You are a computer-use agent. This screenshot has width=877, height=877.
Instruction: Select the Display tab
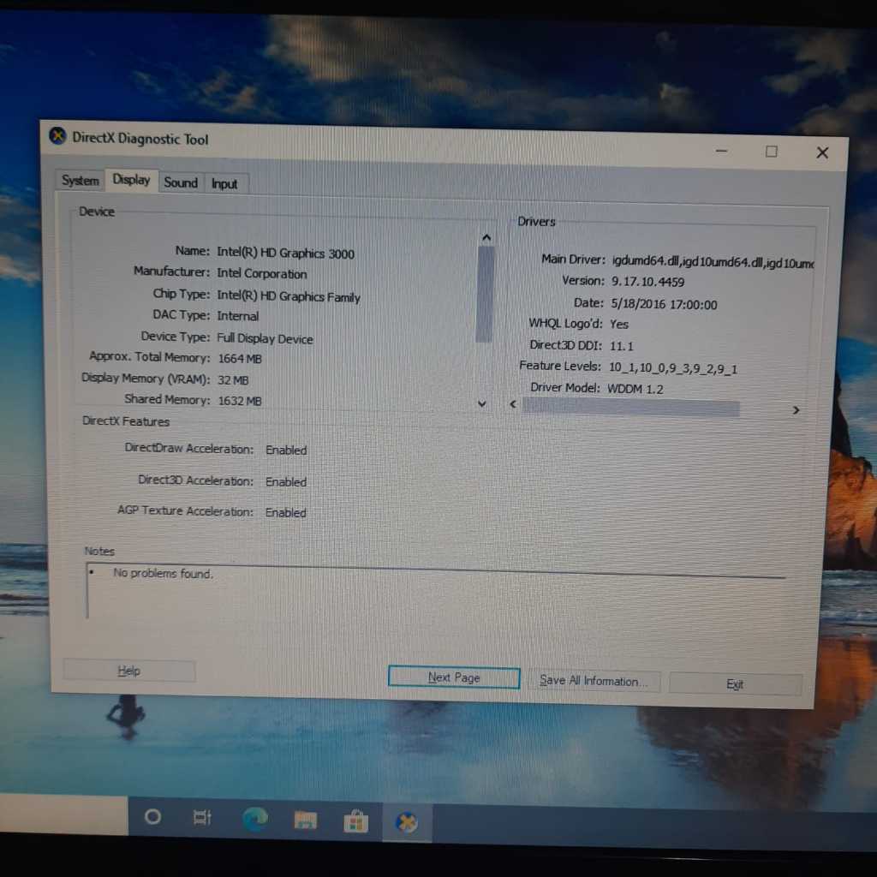coord(131,180)
